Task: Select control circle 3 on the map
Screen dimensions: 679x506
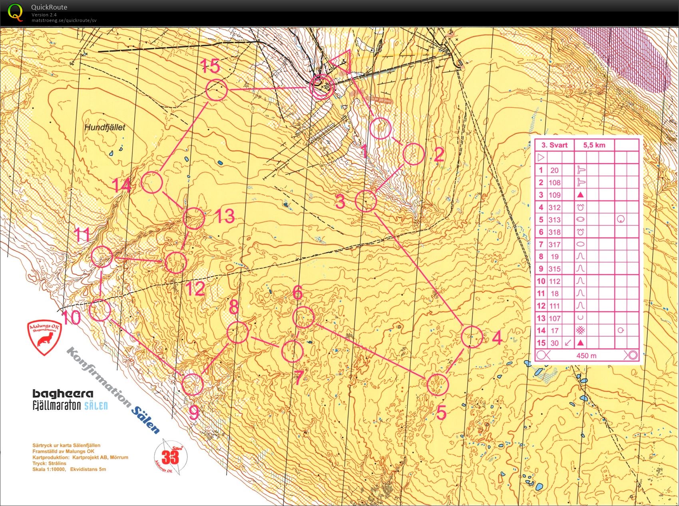Action: (x=366, y=201)
